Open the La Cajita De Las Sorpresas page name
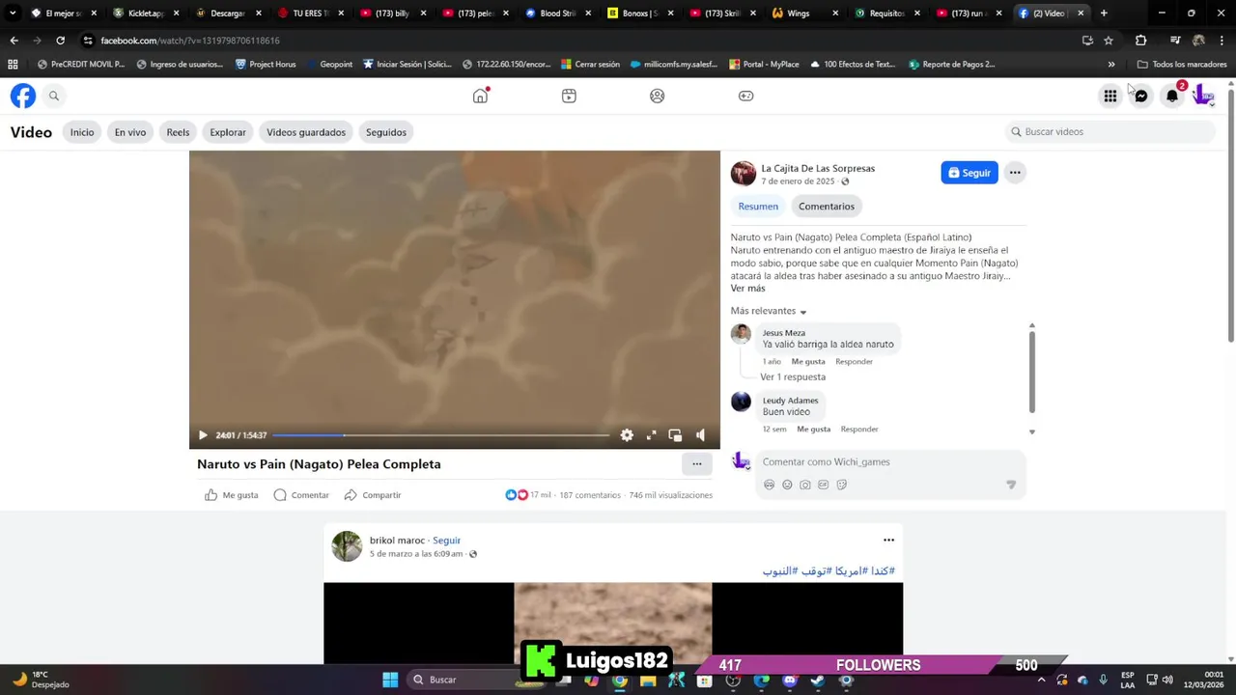 point(818,168)
